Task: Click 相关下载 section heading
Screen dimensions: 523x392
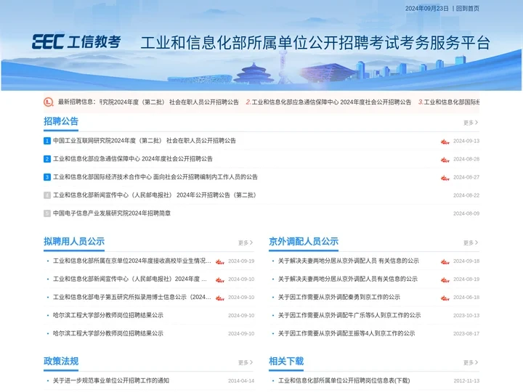Action: coord(286,361)
